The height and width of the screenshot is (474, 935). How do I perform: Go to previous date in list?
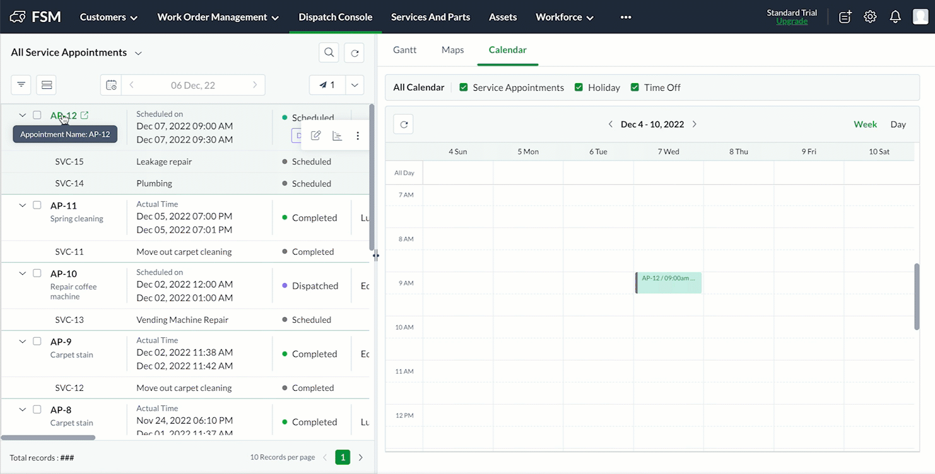point(131,84)
